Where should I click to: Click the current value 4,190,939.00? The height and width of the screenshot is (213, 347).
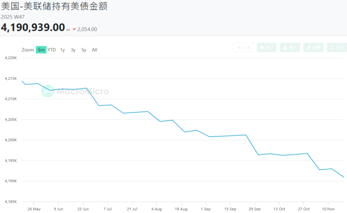33,27
